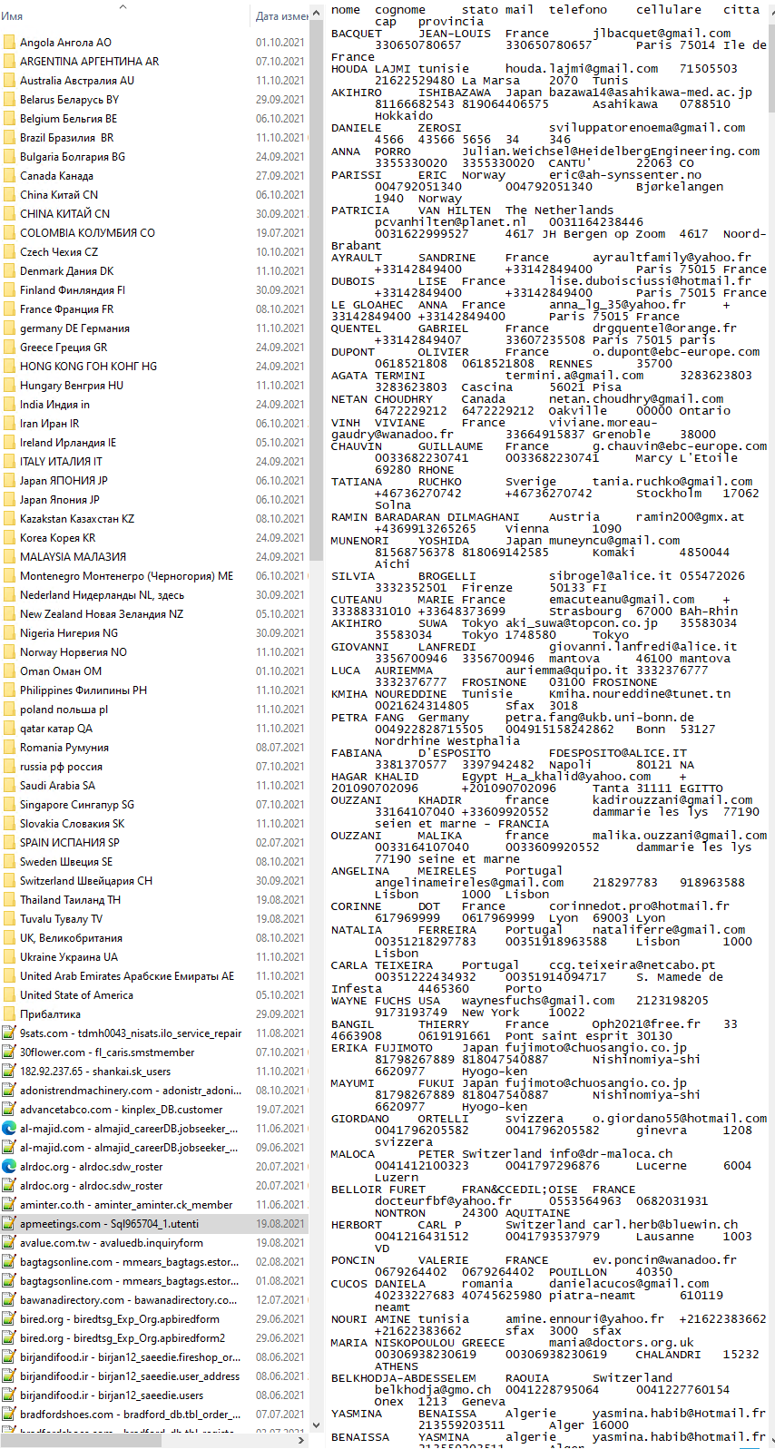Click the file icon of bawanadirectory.com file
Image resolution: width=775 pixels, height=1449 pixels.
click(x=9, y=1299)
